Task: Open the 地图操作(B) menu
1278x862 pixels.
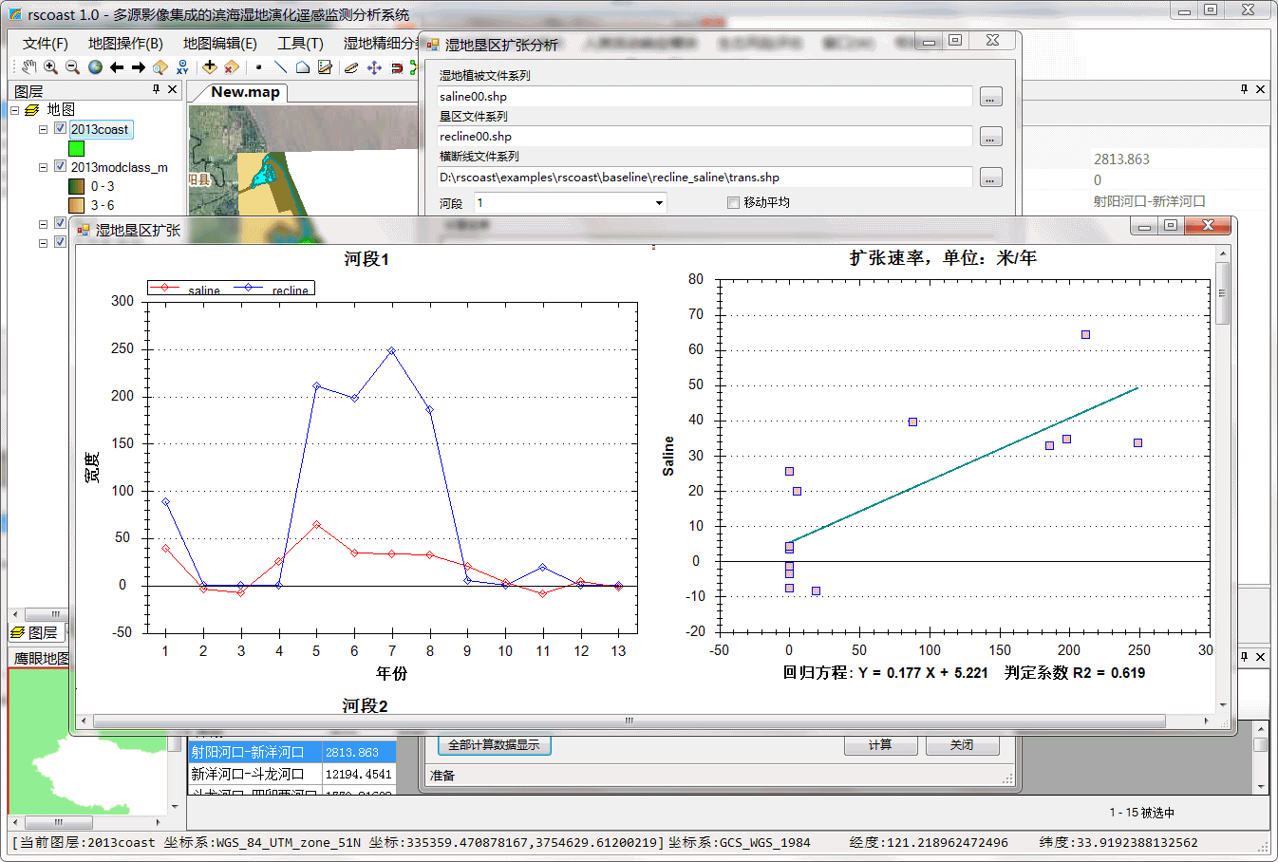Action: tap(125, 44)
